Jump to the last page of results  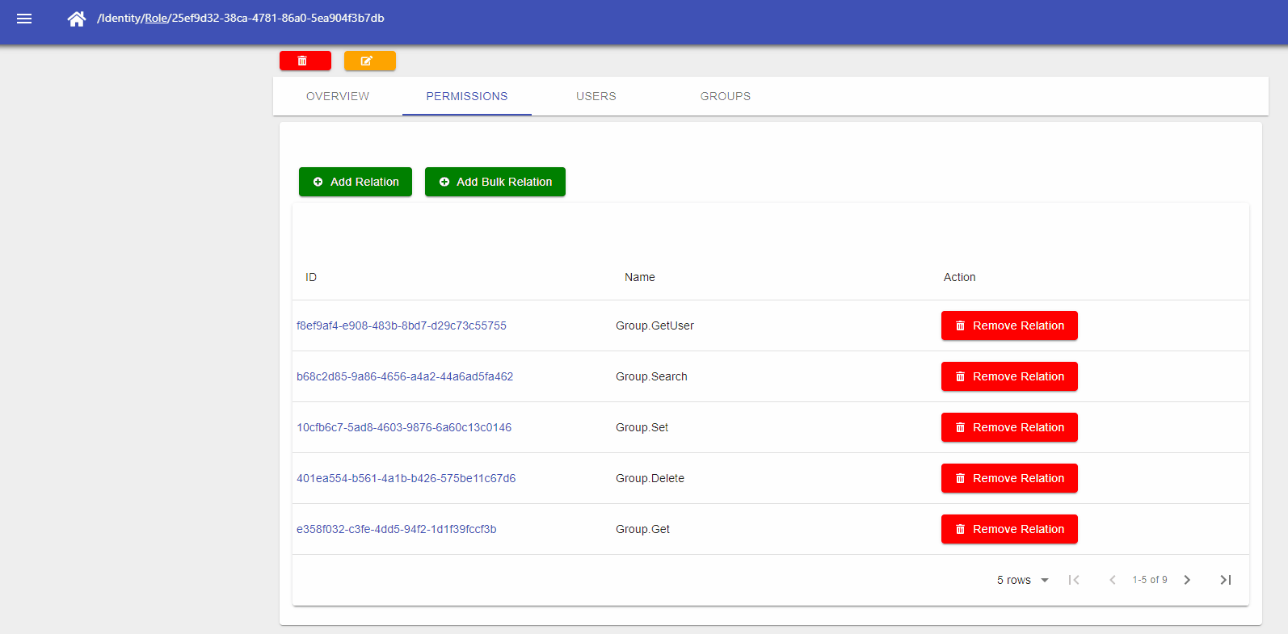1225,580
